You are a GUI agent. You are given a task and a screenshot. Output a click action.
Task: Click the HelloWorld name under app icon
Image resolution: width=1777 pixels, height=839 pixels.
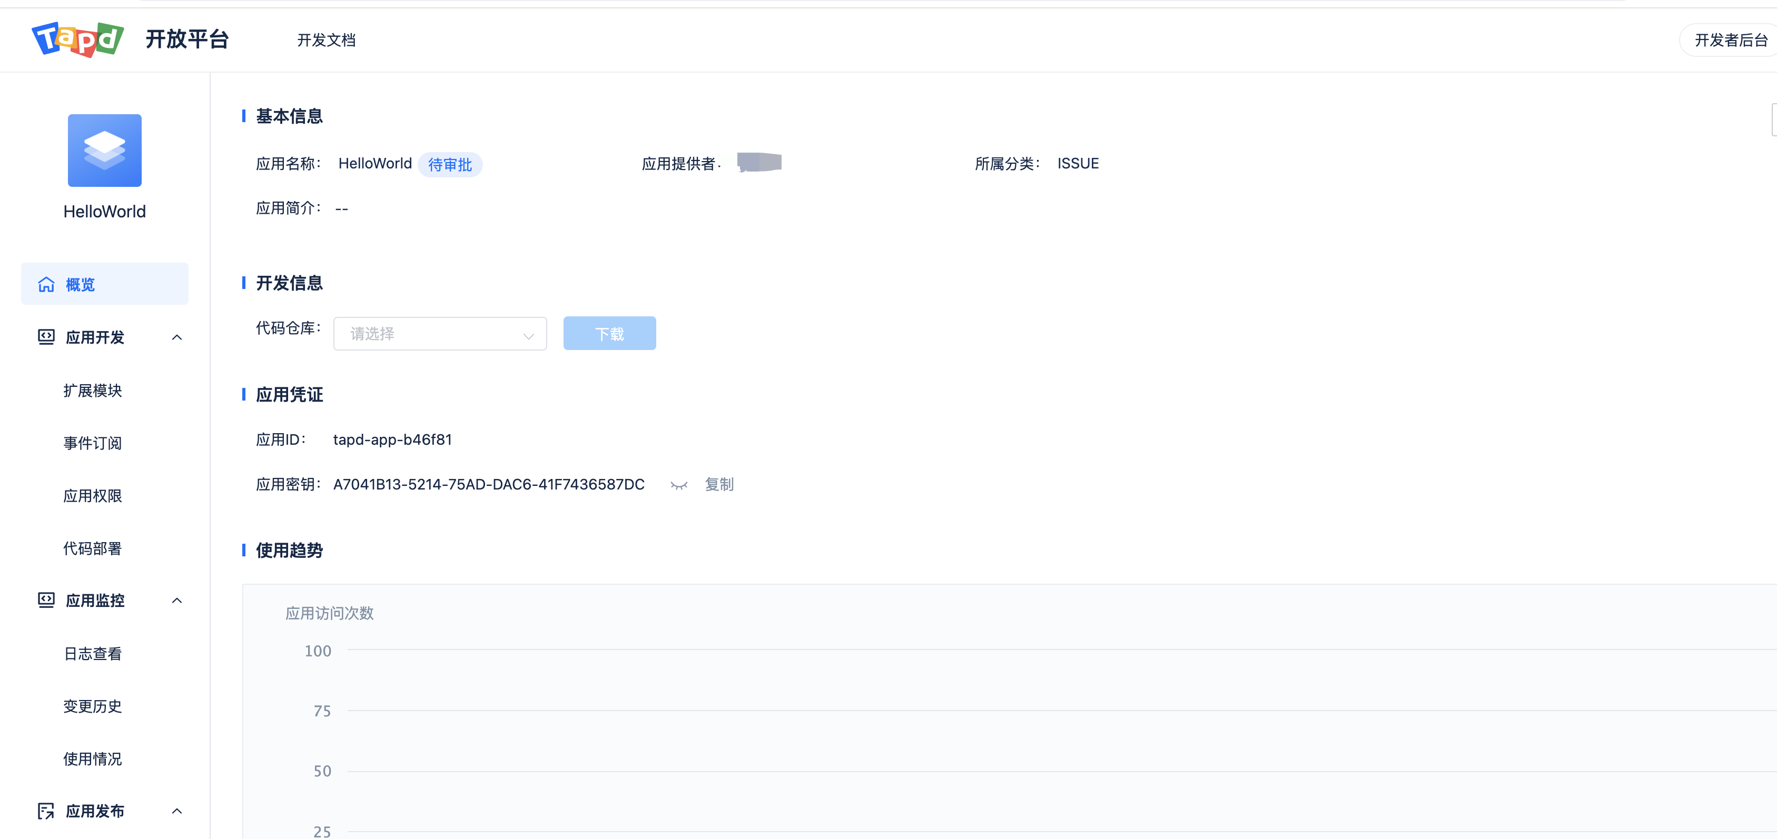pyautogui.click(x=105, y=212)
